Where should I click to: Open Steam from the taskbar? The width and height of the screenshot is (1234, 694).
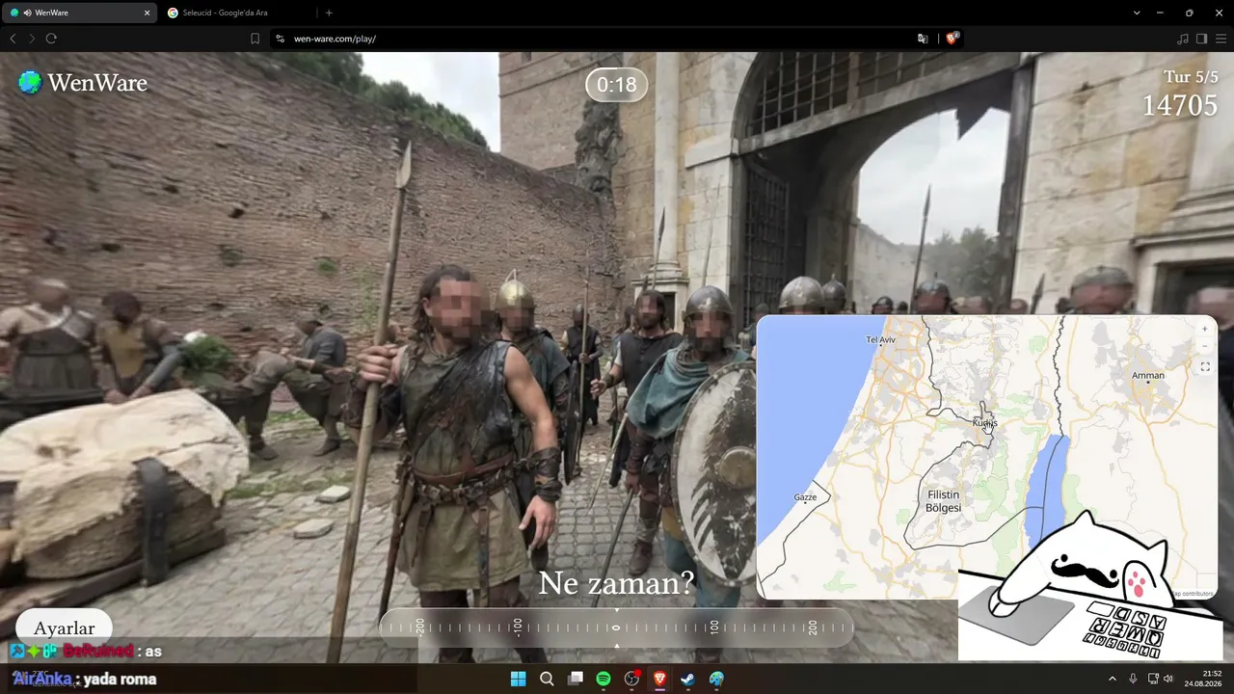pos(688,679)
